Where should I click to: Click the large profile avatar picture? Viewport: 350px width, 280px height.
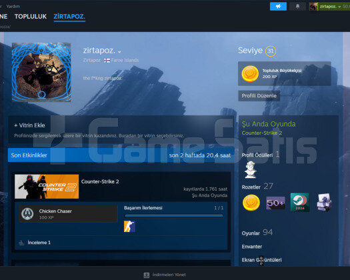(41, 72)
